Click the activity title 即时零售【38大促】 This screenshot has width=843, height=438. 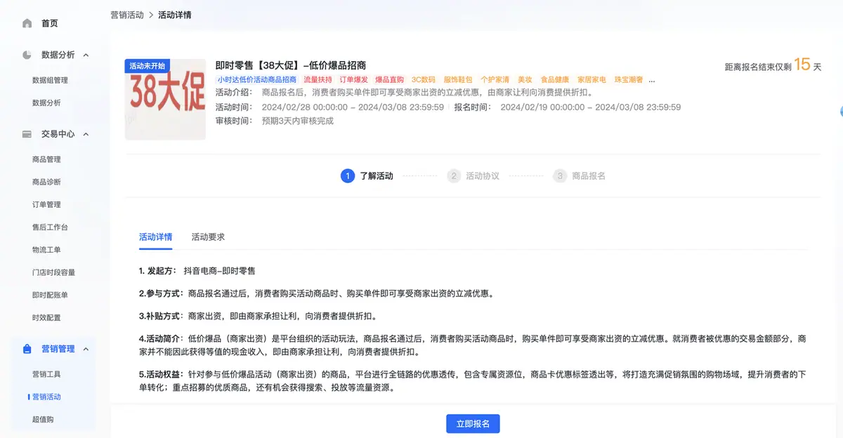[290, 65]
